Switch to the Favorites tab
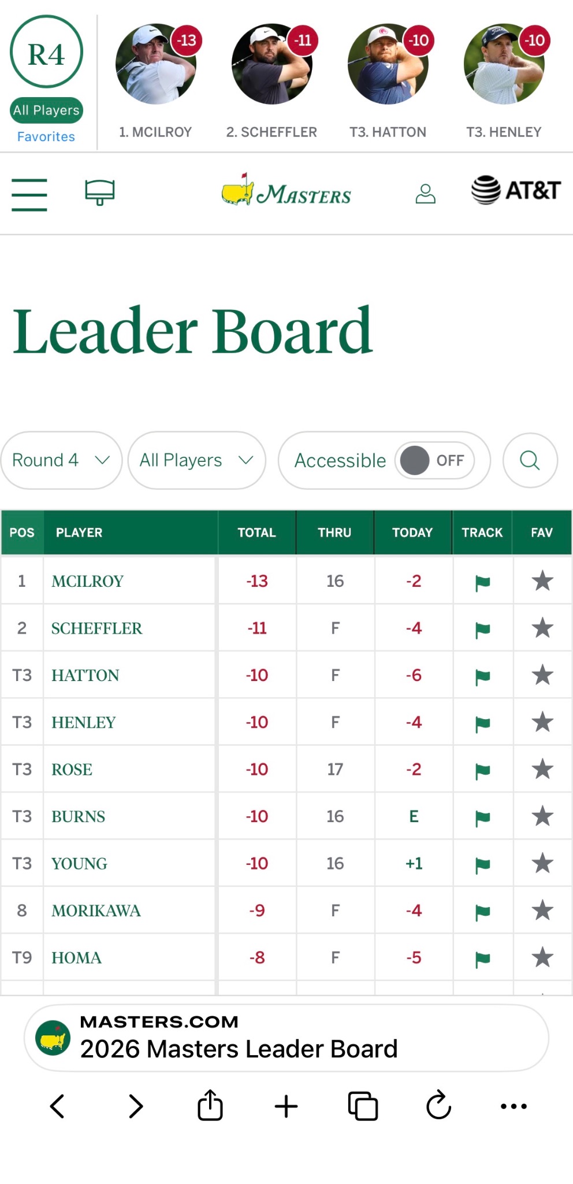The image size is (573, 1184). point(46,137)
